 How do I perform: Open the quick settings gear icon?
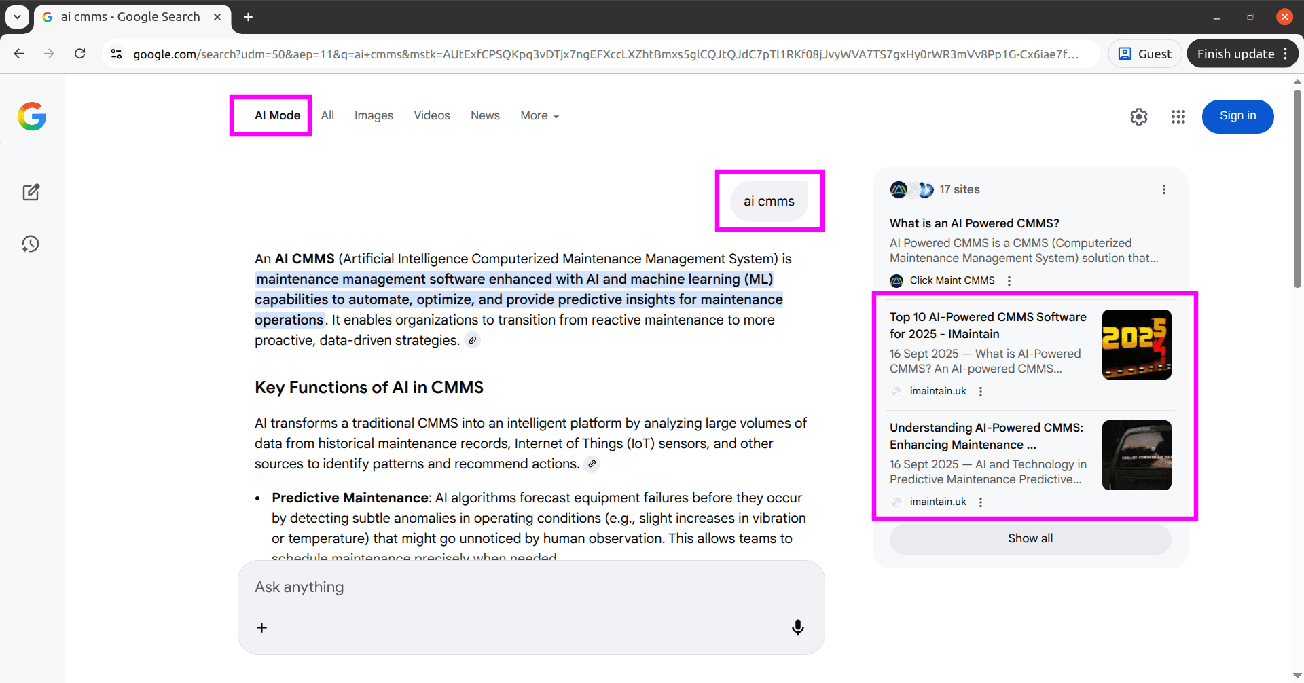[1139, 116]
